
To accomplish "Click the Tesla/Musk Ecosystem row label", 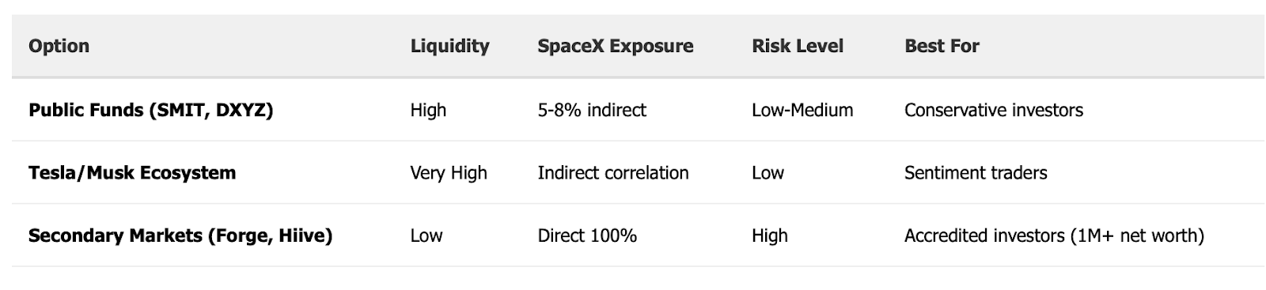I will pyautogui.click(x=132, y=172).
